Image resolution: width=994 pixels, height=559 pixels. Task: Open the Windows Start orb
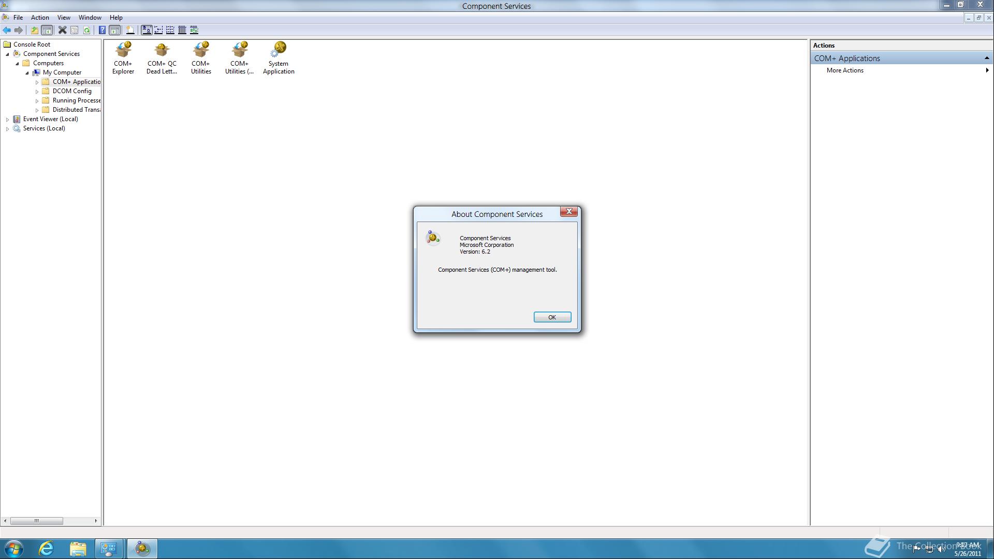(13, 549)
